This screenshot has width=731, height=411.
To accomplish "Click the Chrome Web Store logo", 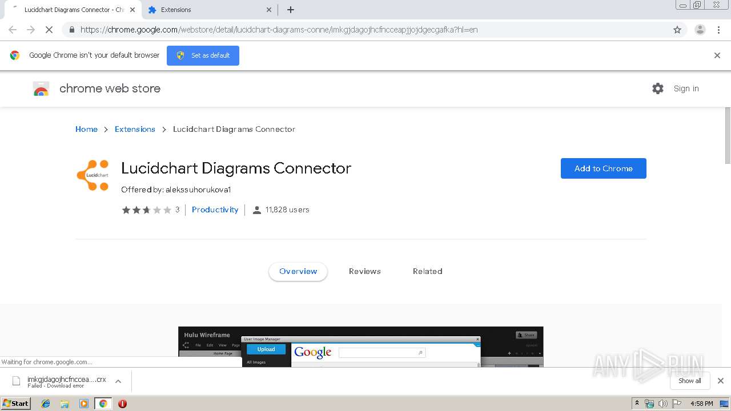I will 41,88.
